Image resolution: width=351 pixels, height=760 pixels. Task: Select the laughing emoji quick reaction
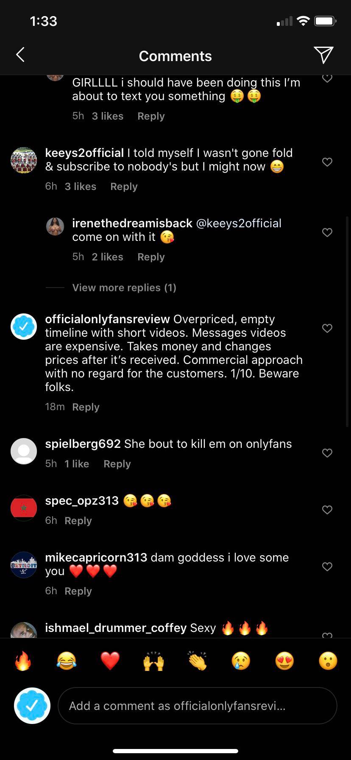click(67, 660)
